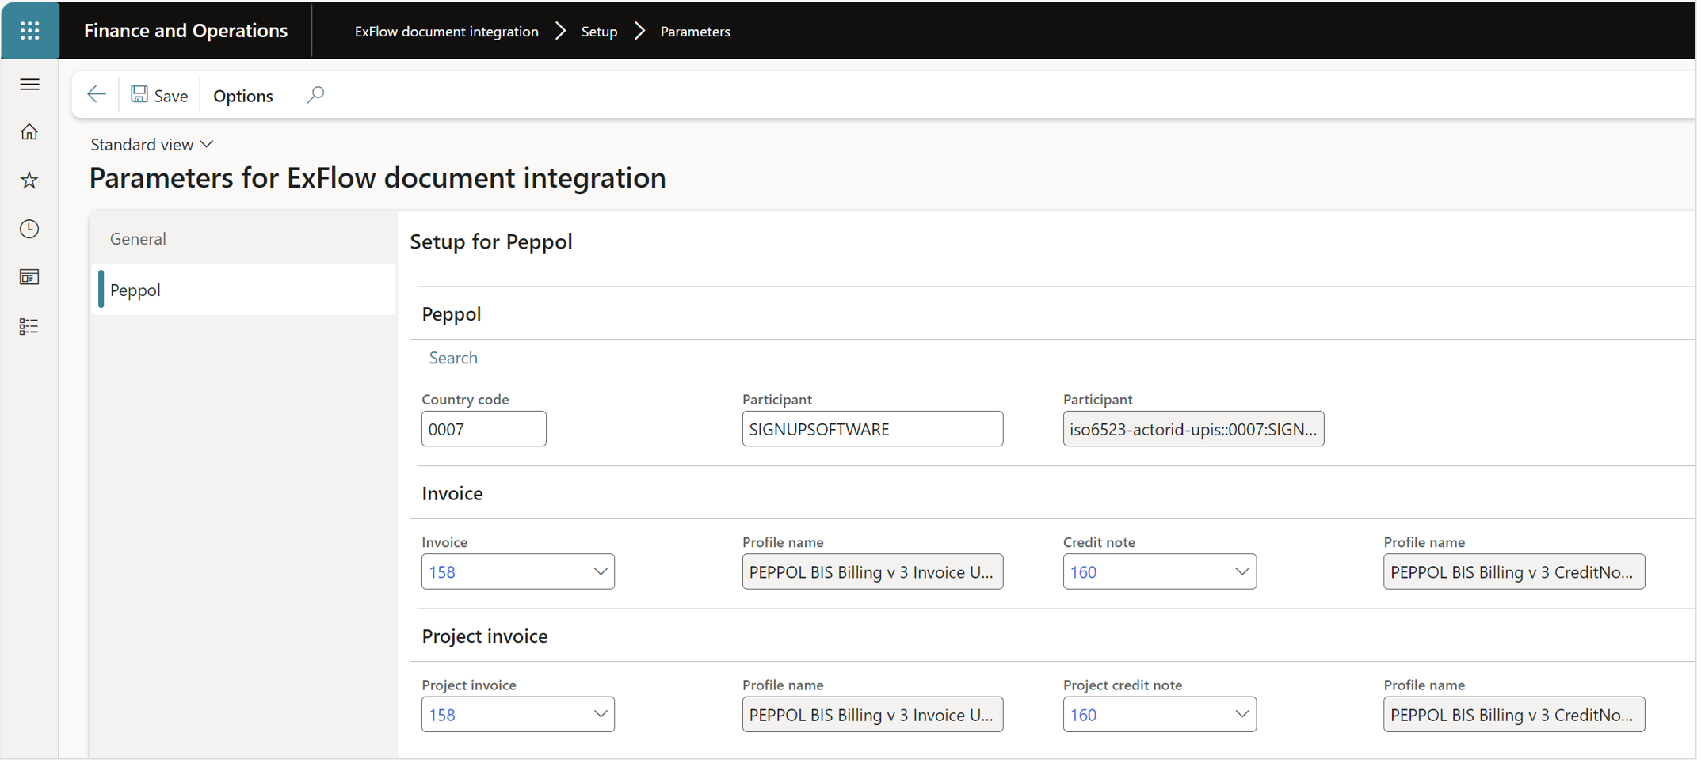Click Finance and Operations title

tap(186, 31)
